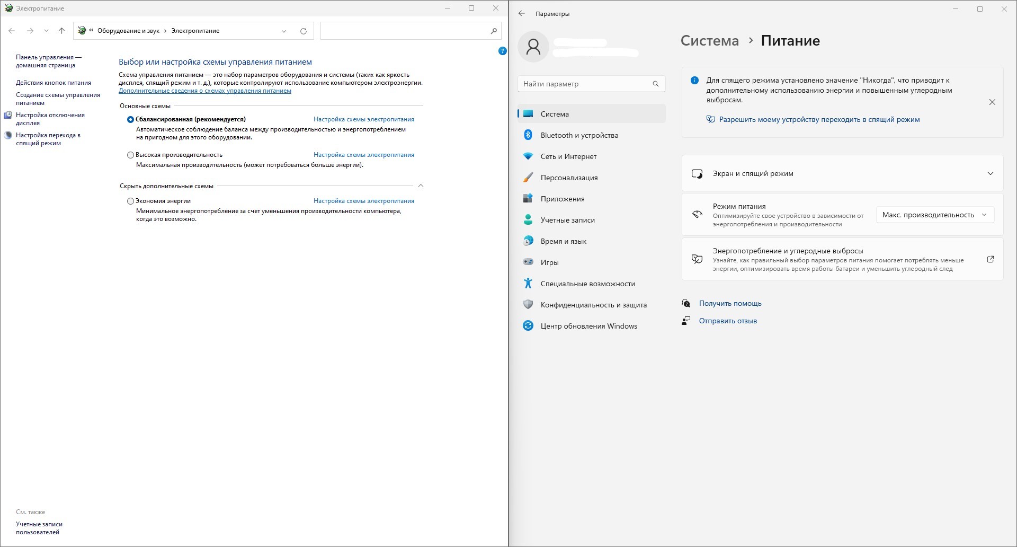Screen dimensions: 1017x547
Task: Click Оборудование и звук breadcrumb
Action: [x=128, y=31]
